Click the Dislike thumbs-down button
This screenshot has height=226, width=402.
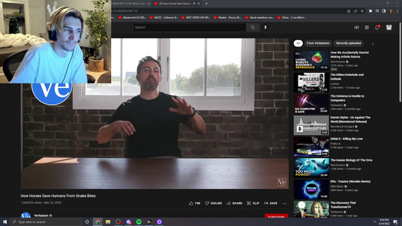click(x=214, y=203)
